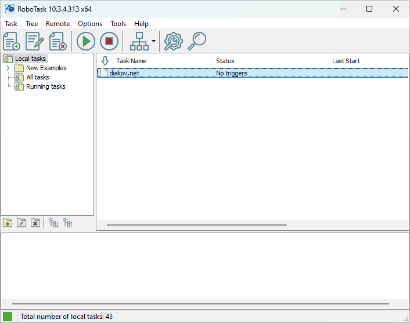
Task: Click the New Task toolbar icon
Action: (12, 41)
